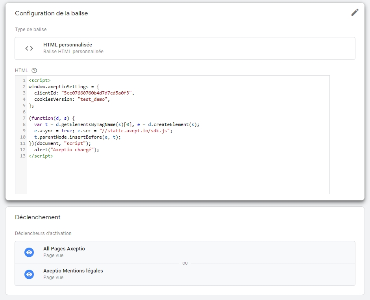
Task: Click the Page vue text under All Pages Axeptio
Action: point(53,256)
